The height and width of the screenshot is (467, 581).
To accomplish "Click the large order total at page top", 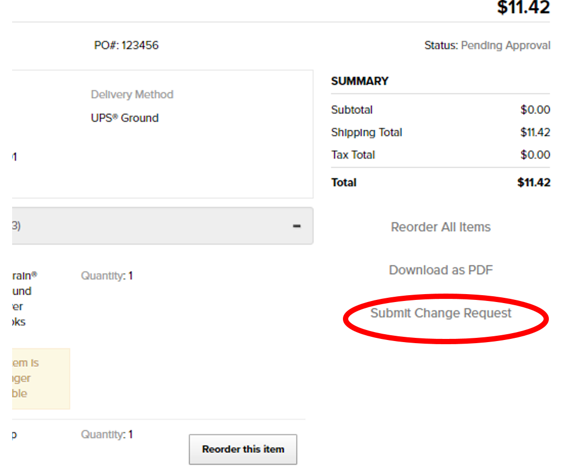I will point(523,7).
